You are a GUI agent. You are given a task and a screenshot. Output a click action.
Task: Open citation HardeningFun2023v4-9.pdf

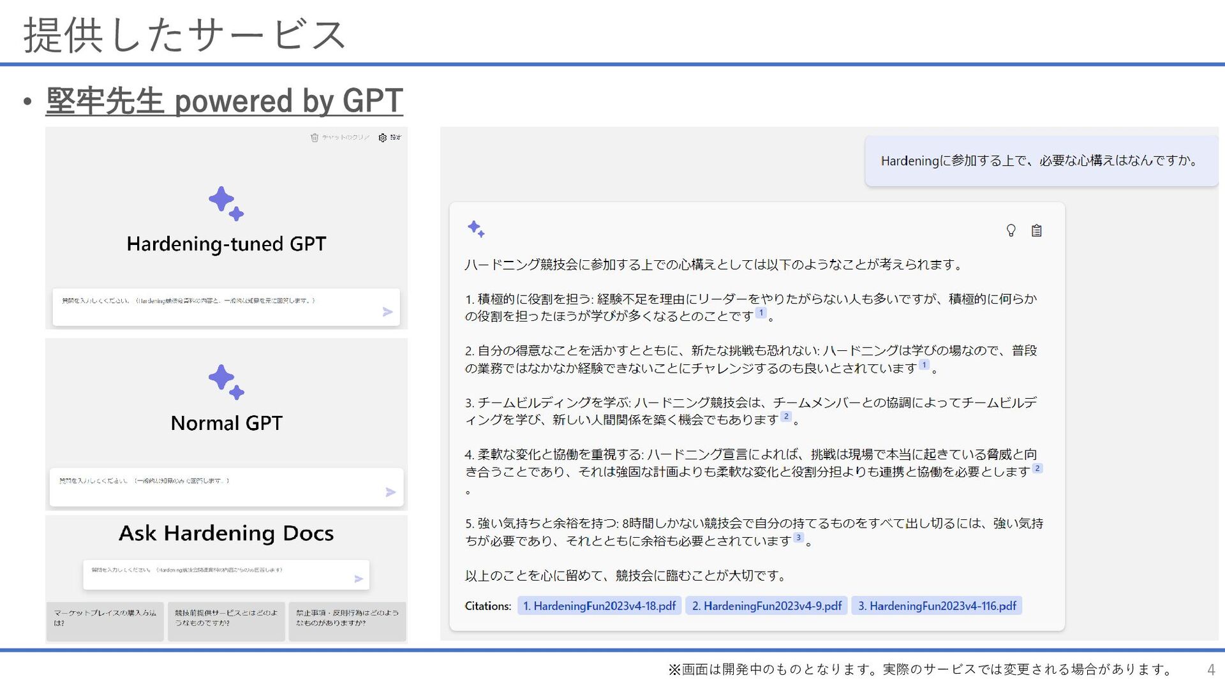(766, 606)
